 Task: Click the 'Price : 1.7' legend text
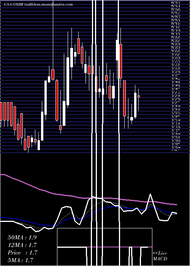point(22,253)
